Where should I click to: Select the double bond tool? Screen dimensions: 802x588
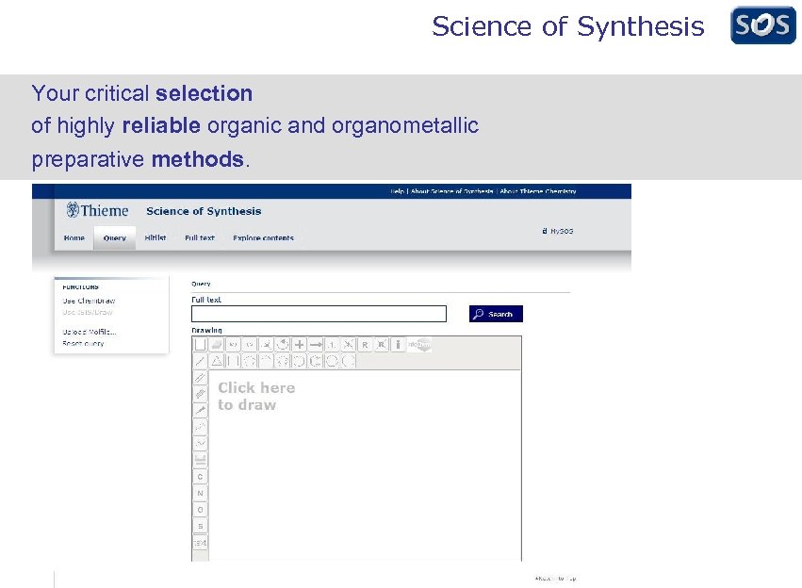click(200, 377)
